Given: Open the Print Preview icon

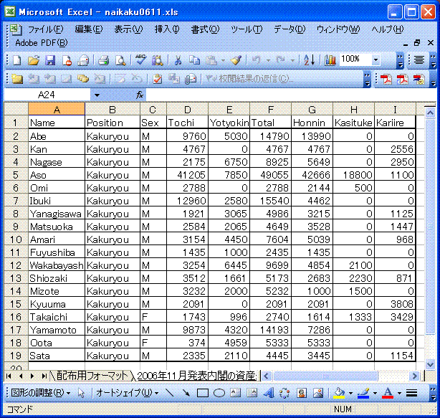Looking at the screenshot, I should tap(120, 60).
